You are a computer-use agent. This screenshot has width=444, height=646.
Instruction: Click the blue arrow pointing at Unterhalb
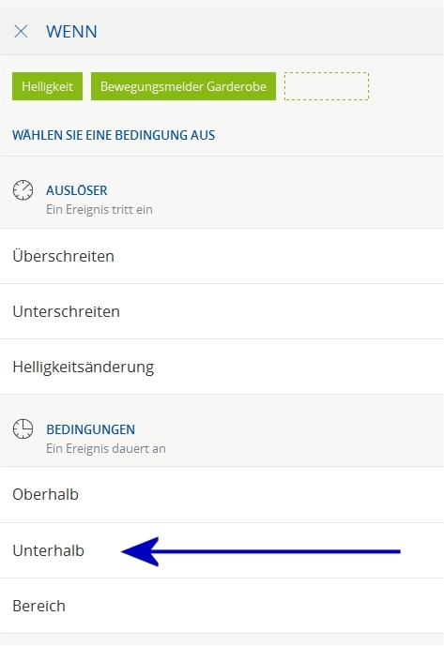coord(261,551)
